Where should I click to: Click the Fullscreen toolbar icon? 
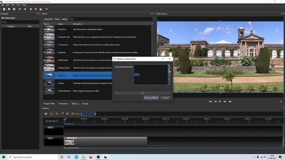[x=41, y=9]
